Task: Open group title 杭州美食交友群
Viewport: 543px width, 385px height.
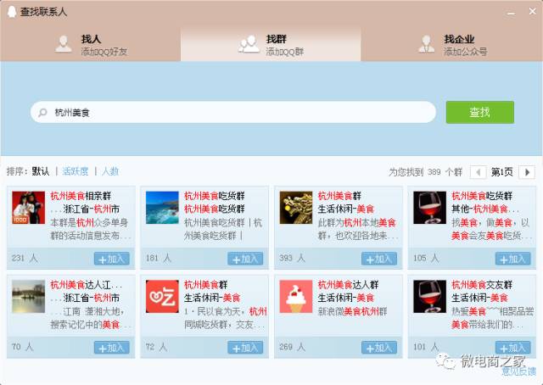Action: point(482,285)
